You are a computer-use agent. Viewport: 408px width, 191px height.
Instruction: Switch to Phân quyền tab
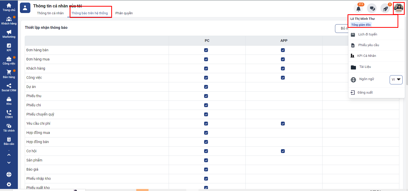coord(124,13)
